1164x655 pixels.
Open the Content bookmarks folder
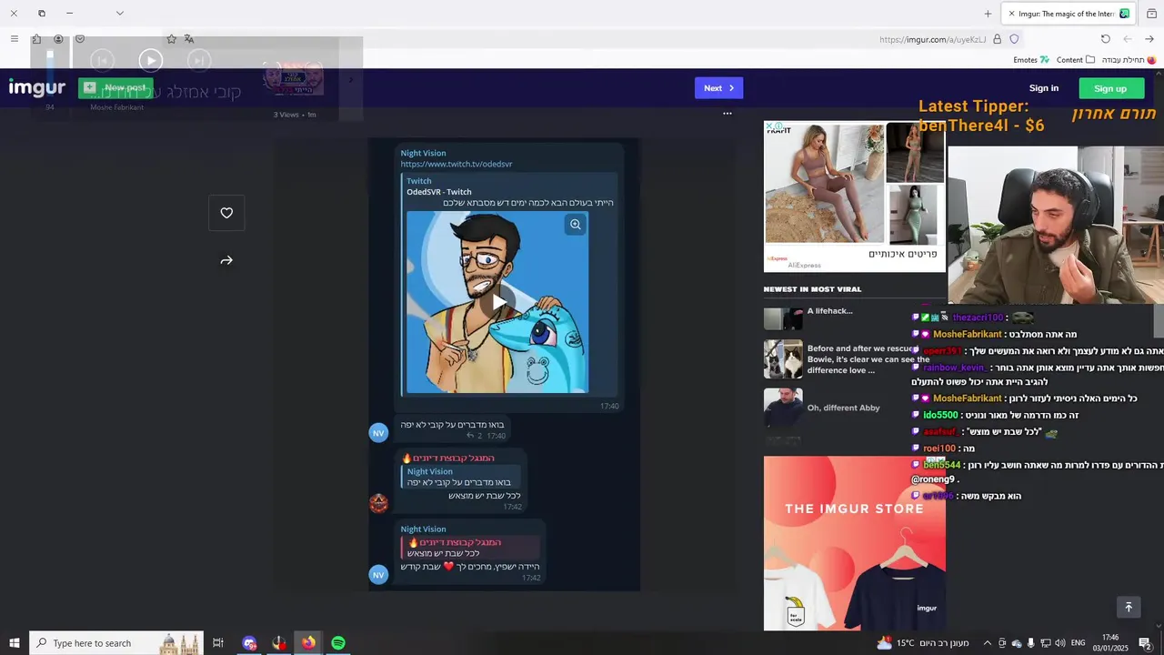click(x=1076, y=60)
